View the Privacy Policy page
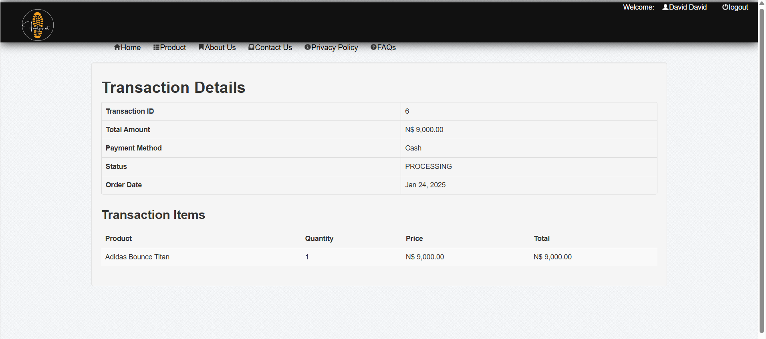This screenshot has height=339, width=766. (x=331, y=47)
